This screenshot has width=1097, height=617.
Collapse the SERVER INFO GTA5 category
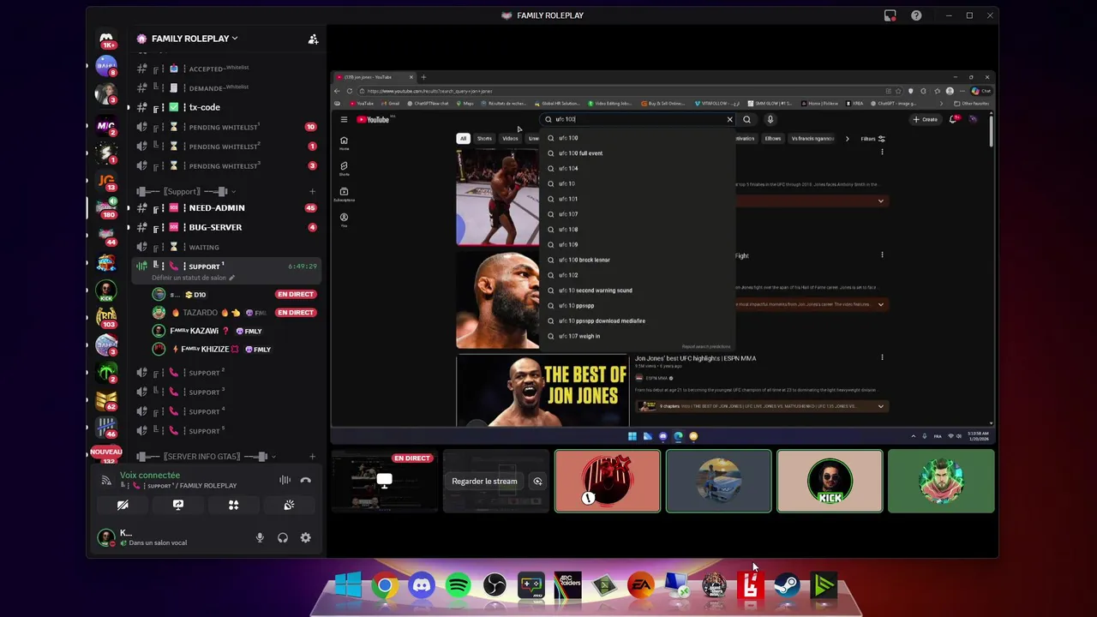pos(207,457)
